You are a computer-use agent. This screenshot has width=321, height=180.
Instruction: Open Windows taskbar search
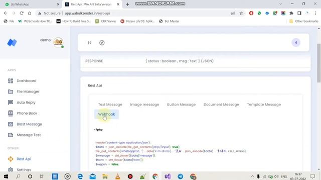pos(18,176)
